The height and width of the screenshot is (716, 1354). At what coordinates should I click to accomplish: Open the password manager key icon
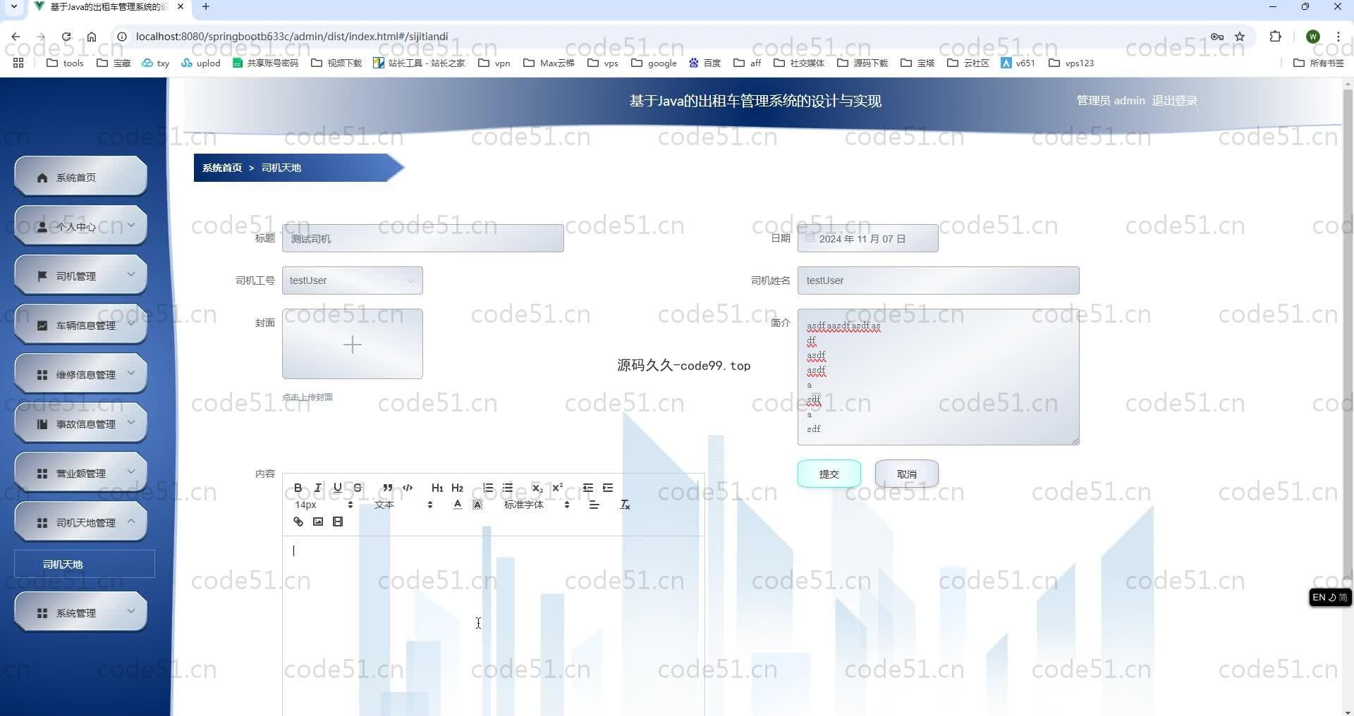1217,37
